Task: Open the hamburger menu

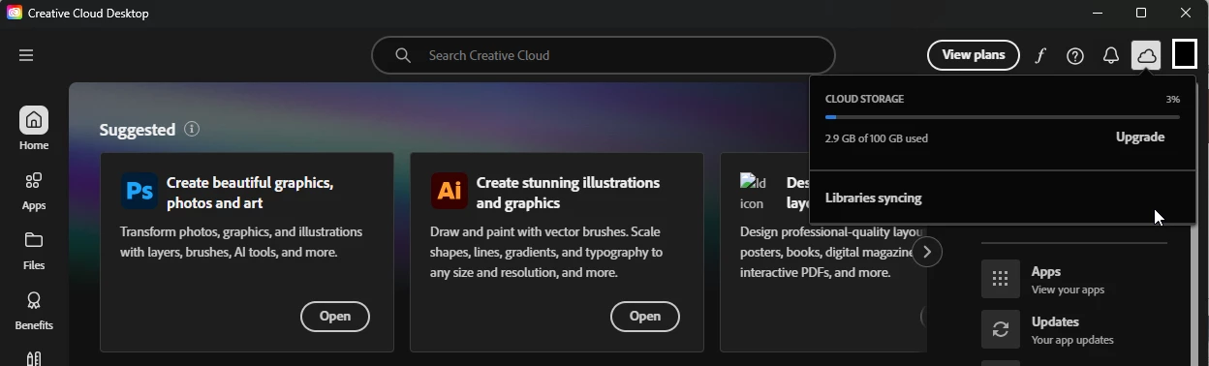Action: (26, 55)
